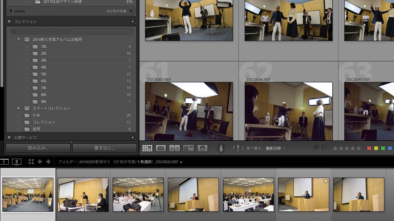Expand the かお collection set
Image resolution: width=394 pixels, height=221 pixels.
(19, 115)
